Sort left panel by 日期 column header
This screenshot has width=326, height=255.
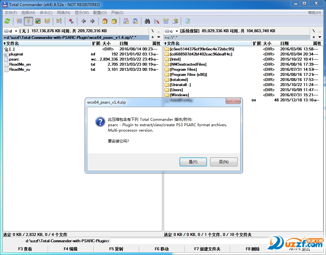click(x=135, y=43)
